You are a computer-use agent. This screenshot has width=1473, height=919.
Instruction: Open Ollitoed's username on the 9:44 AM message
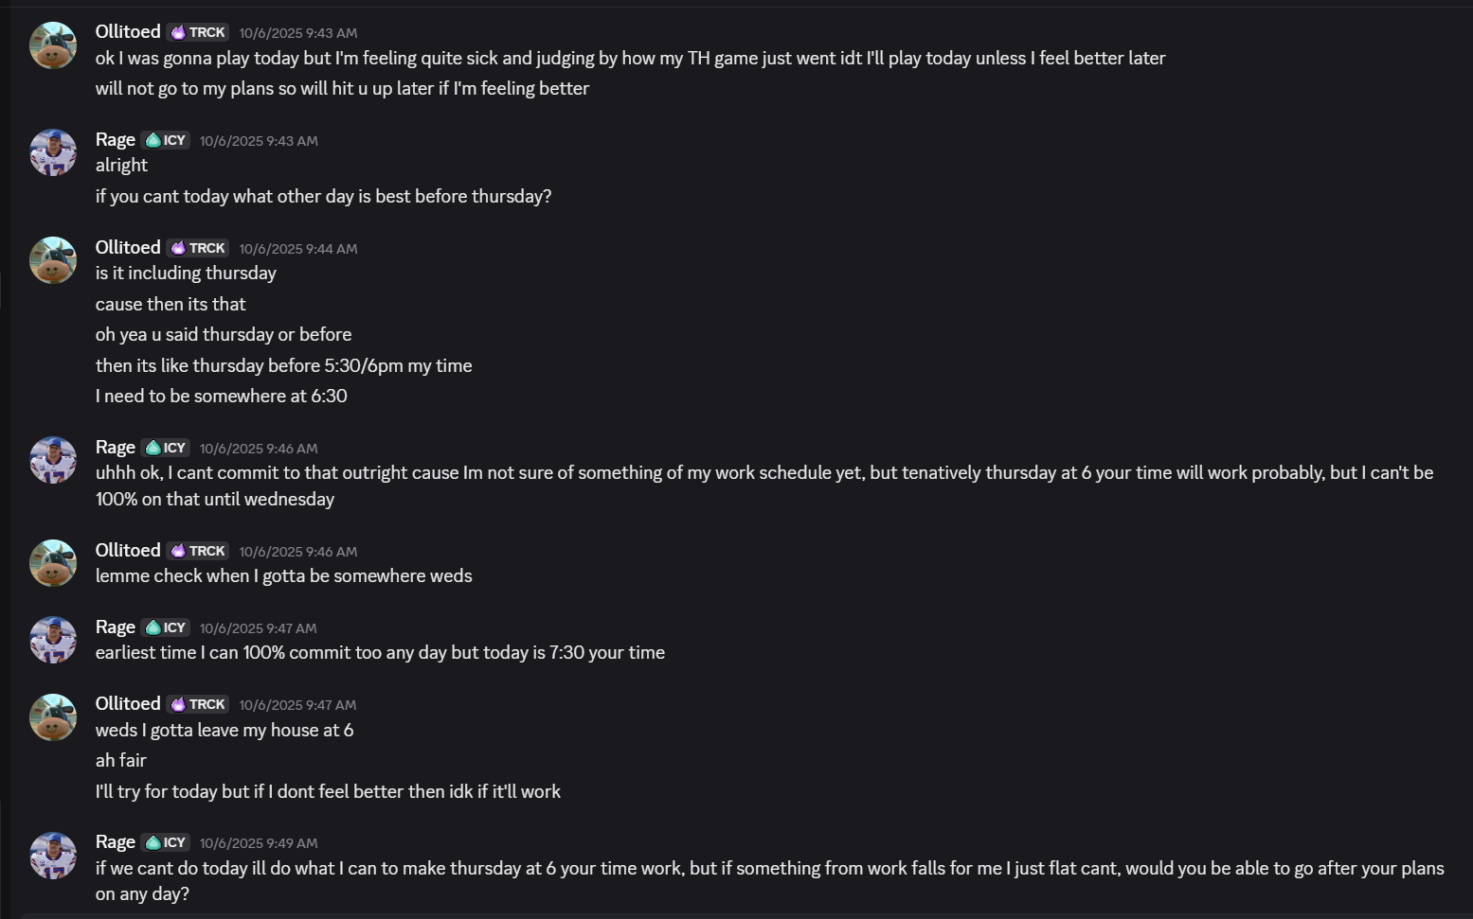pos(128,248)
